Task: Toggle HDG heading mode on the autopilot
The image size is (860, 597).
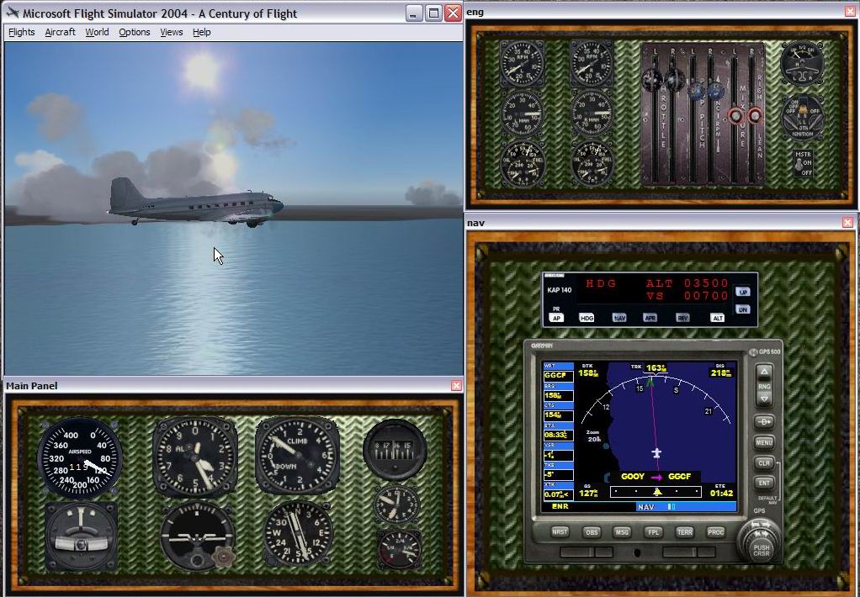Action: [x=587, y=318]
